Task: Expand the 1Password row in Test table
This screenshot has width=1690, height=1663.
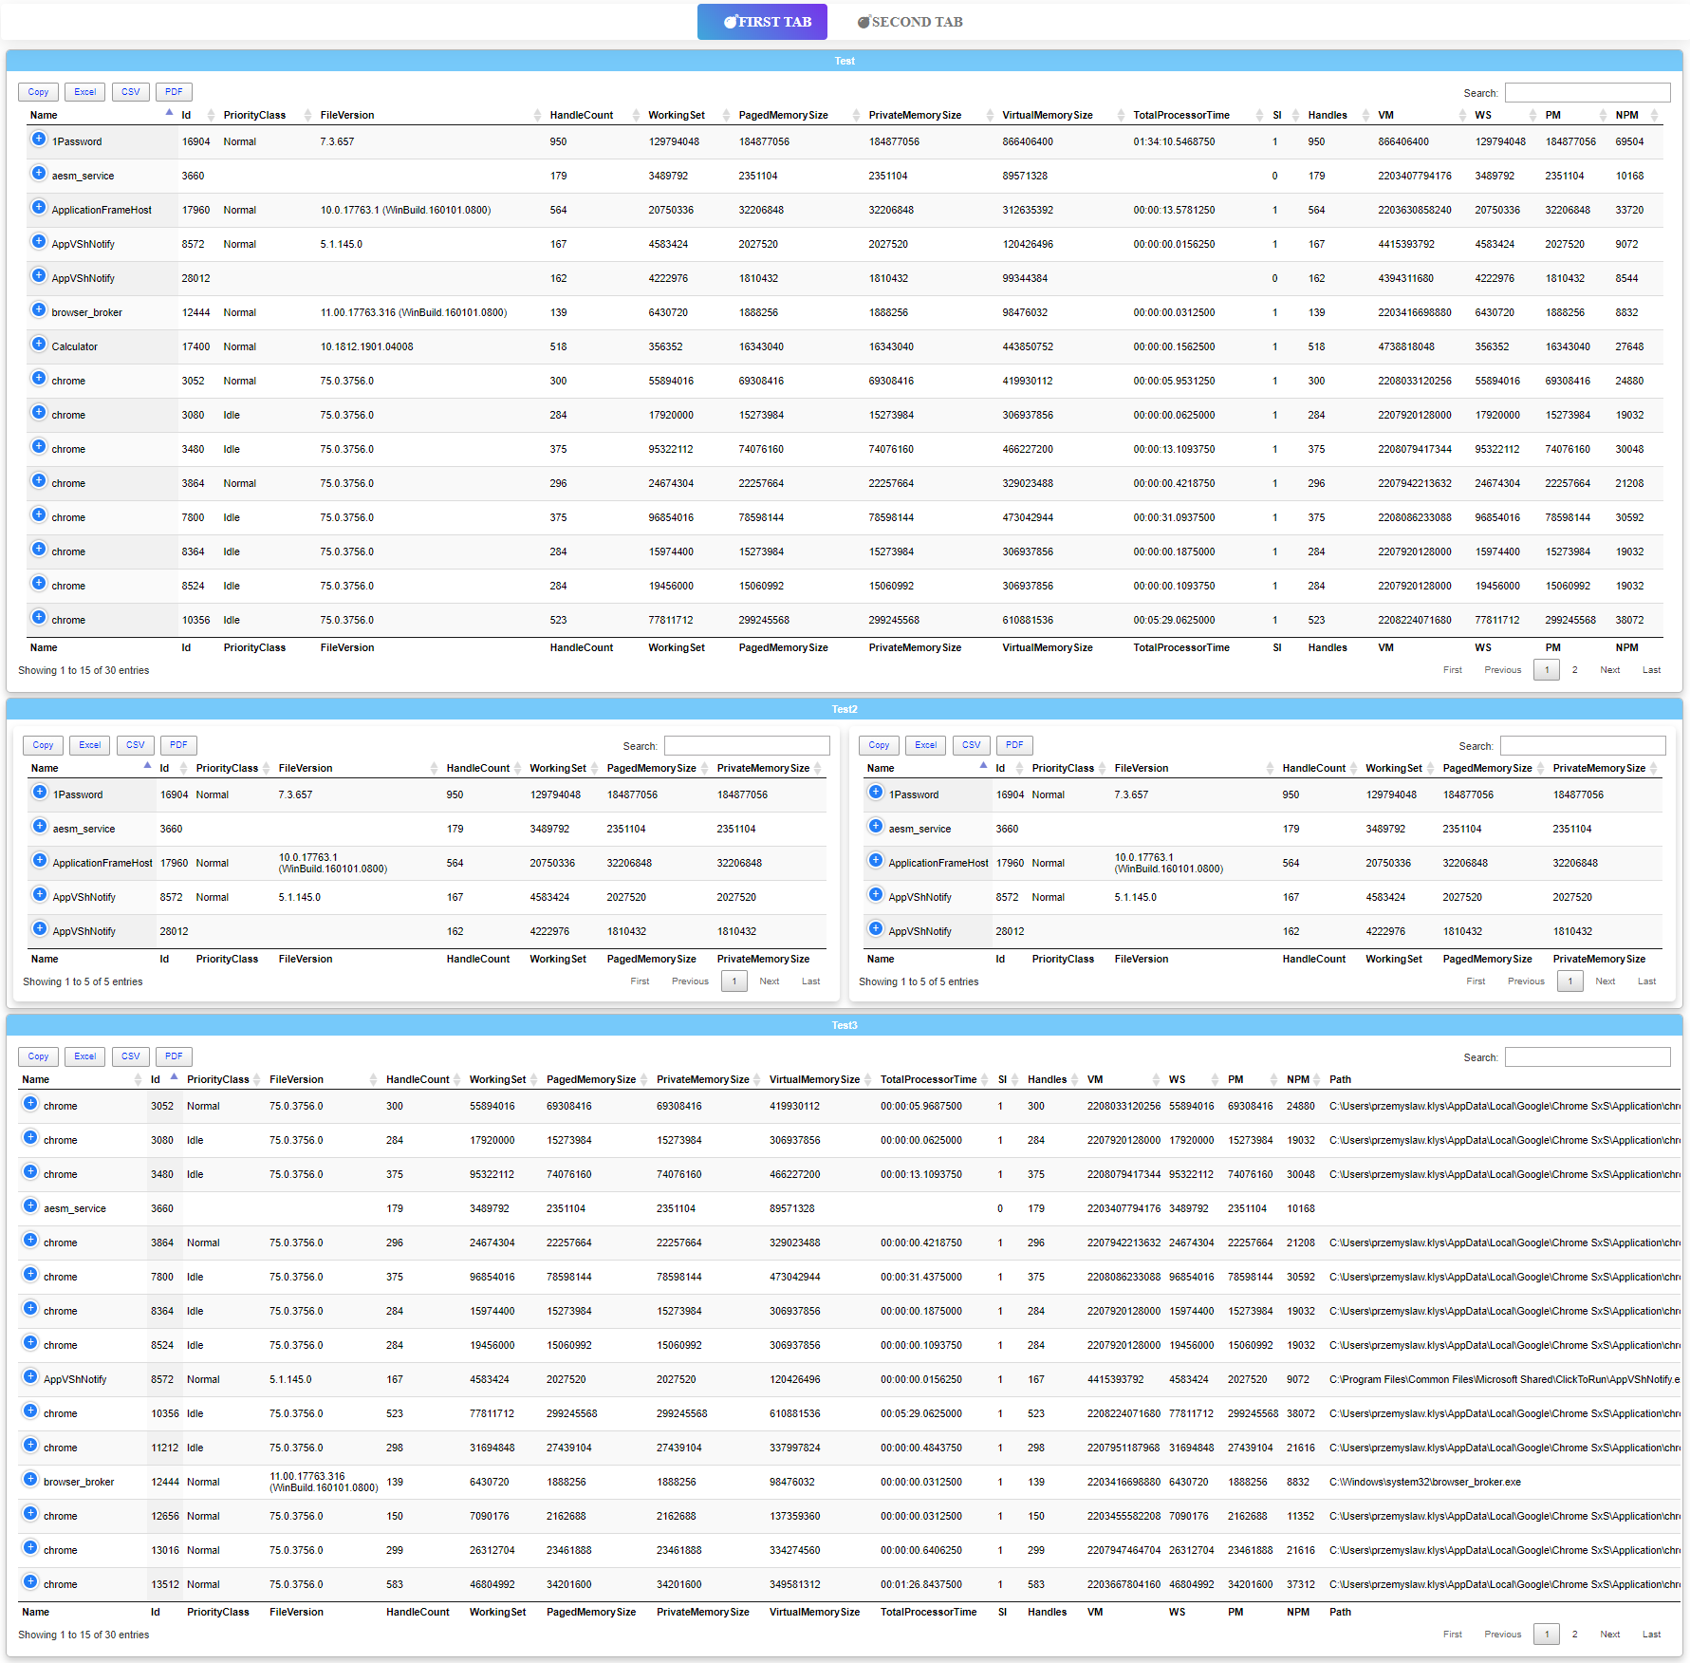Action: pyautogui.click(x=39, y=140)
